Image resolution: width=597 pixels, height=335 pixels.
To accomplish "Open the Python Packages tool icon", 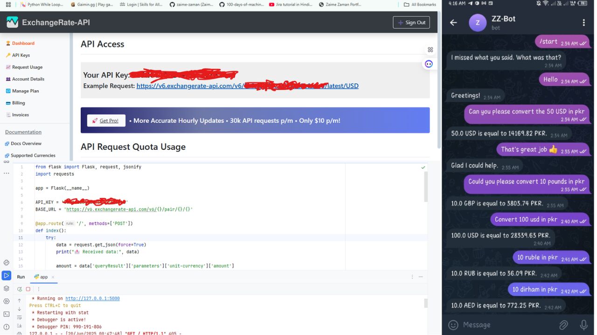I will click(x=7, y=263).
